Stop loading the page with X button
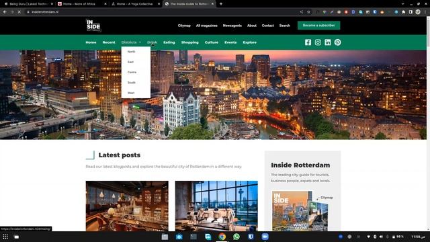The width and height of the screenshot is (430, 242). (19, 12)
